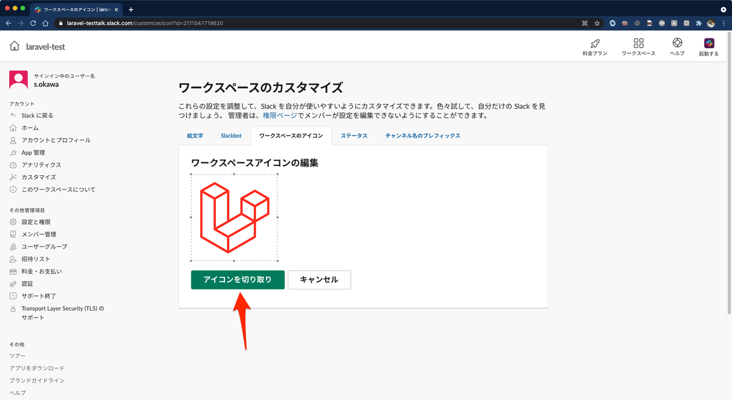Follow the 権限ページ link
The height and width of the screenshot is (400, 732).
280,115
